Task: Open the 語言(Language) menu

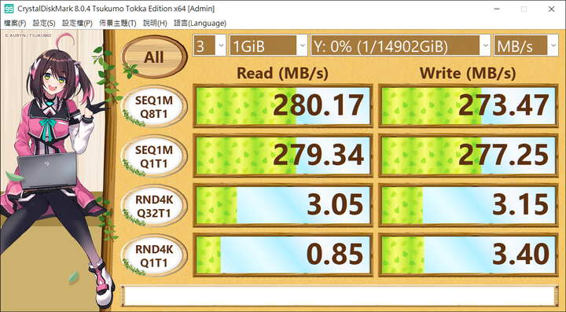Action: (x=200, y=23)
